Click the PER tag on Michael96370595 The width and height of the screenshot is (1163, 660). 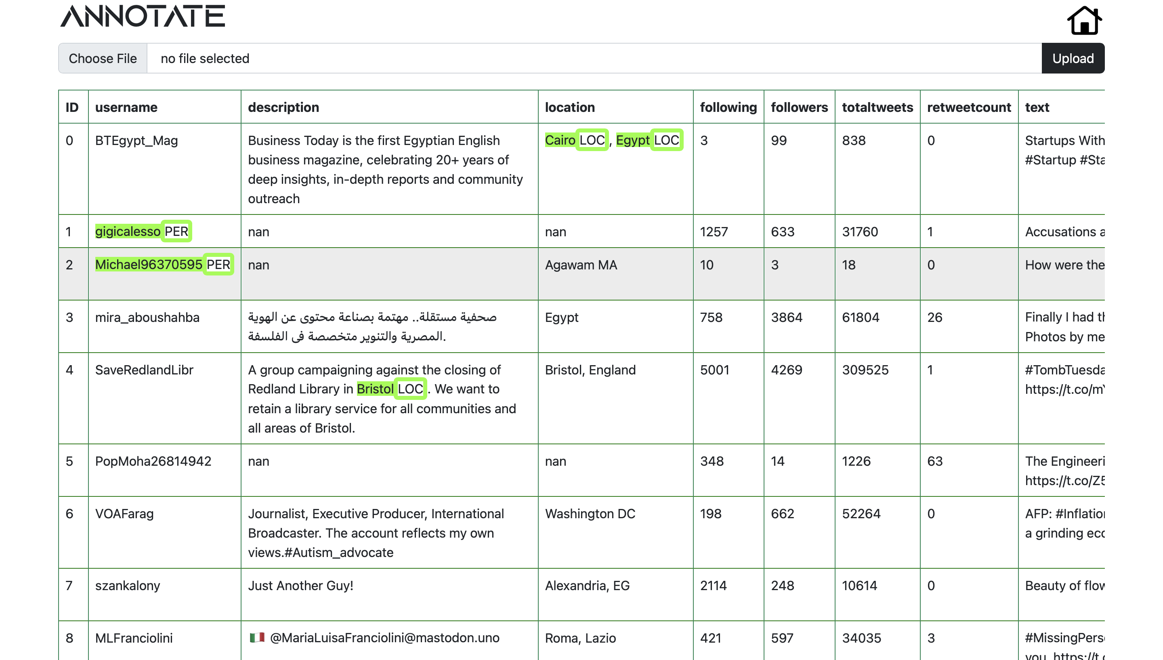218,264
